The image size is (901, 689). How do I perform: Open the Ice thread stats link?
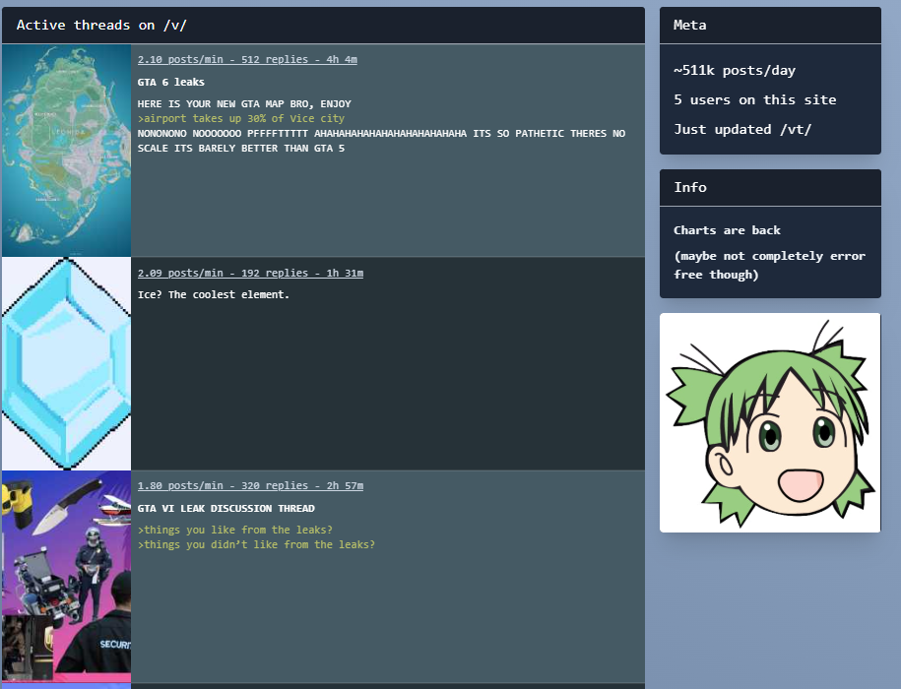point(250,273)
